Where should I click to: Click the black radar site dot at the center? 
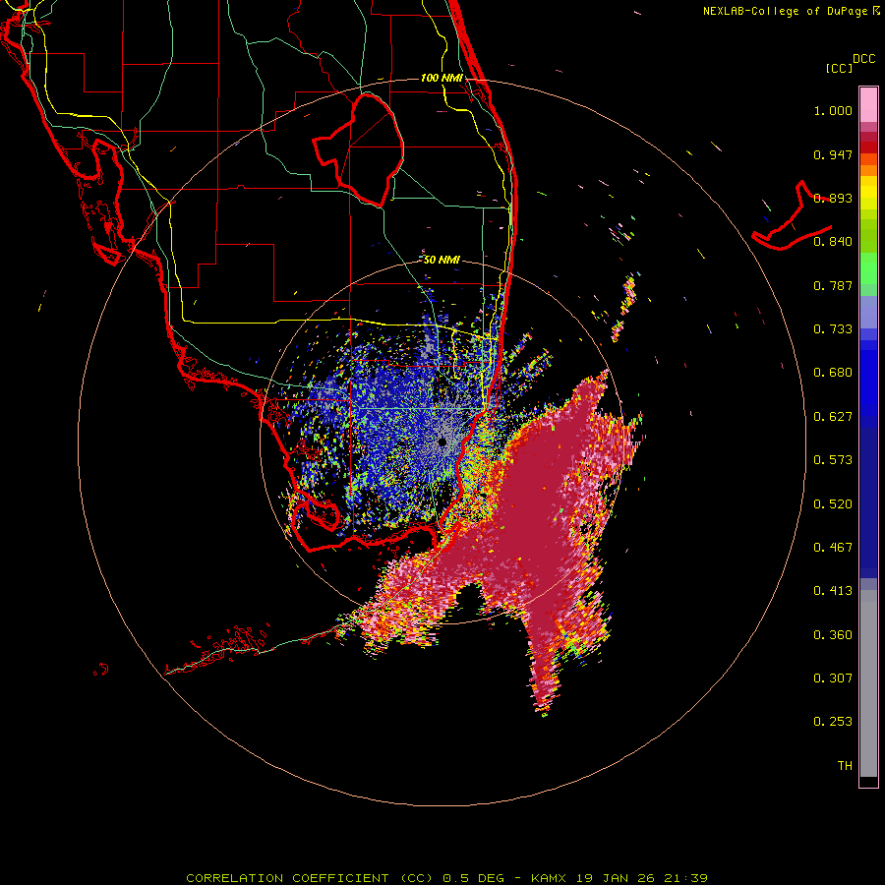pyautogui.click(x=442, y=442)
